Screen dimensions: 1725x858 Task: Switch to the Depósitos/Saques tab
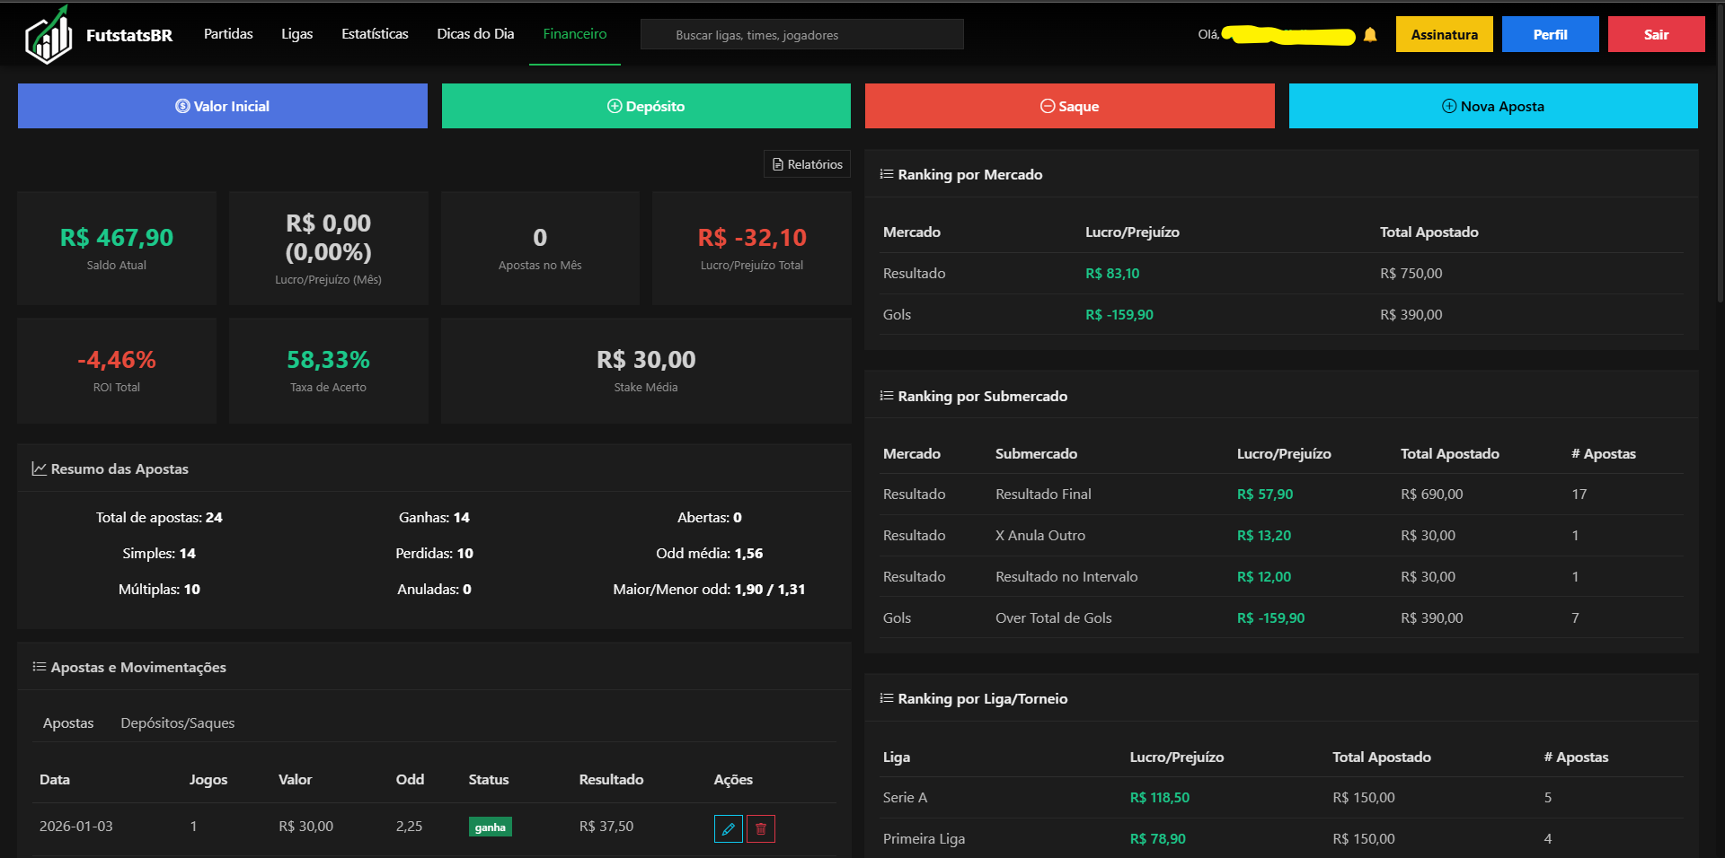click(178, 722)
